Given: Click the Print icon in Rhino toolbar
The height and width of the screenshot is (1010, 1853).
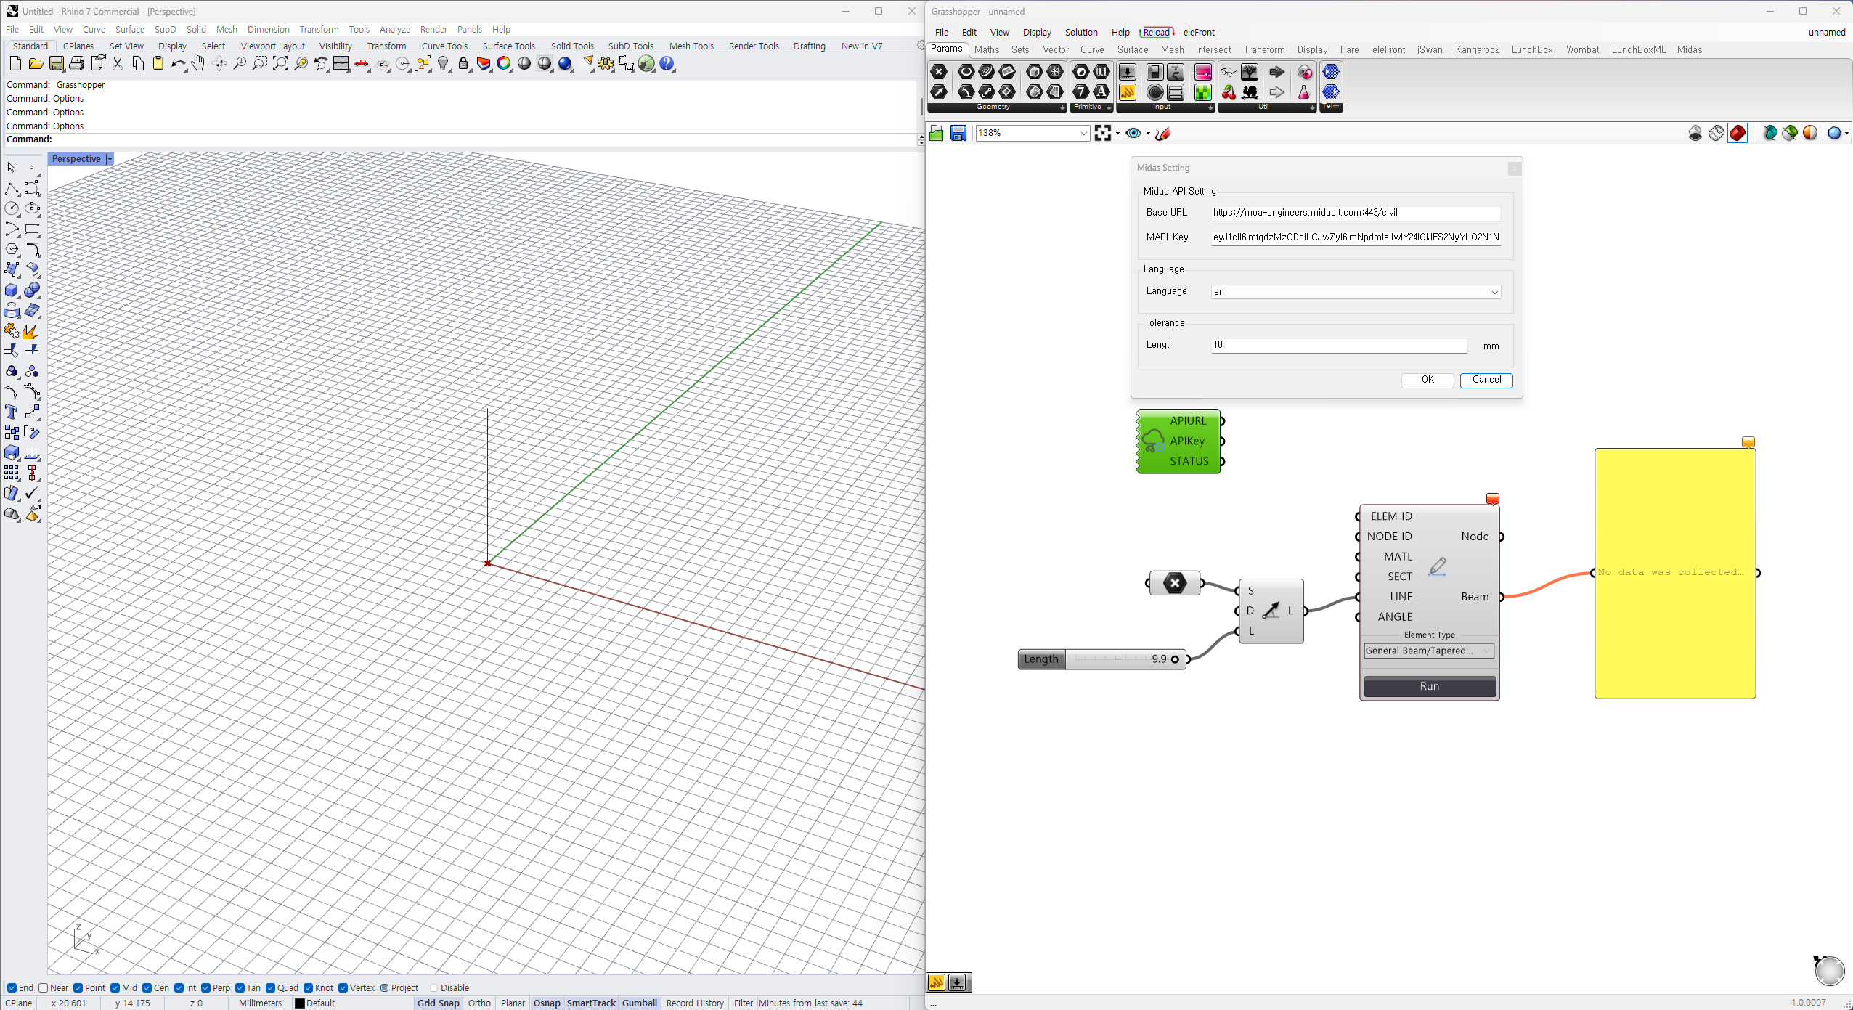Looking at the screenshot, I should pyautogui.click(x=76, y=64).
